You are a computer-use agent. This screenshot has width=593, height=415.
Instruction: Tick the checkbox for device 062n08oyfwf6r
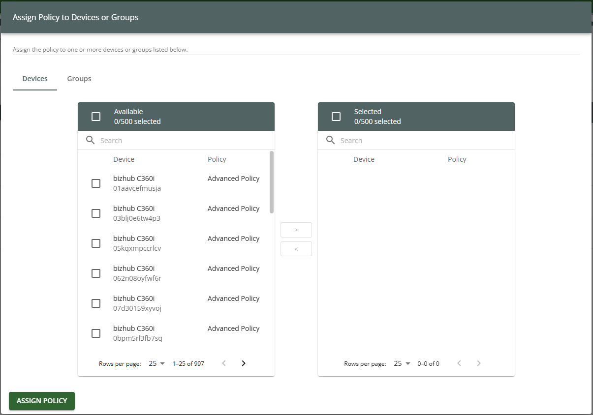96,273
